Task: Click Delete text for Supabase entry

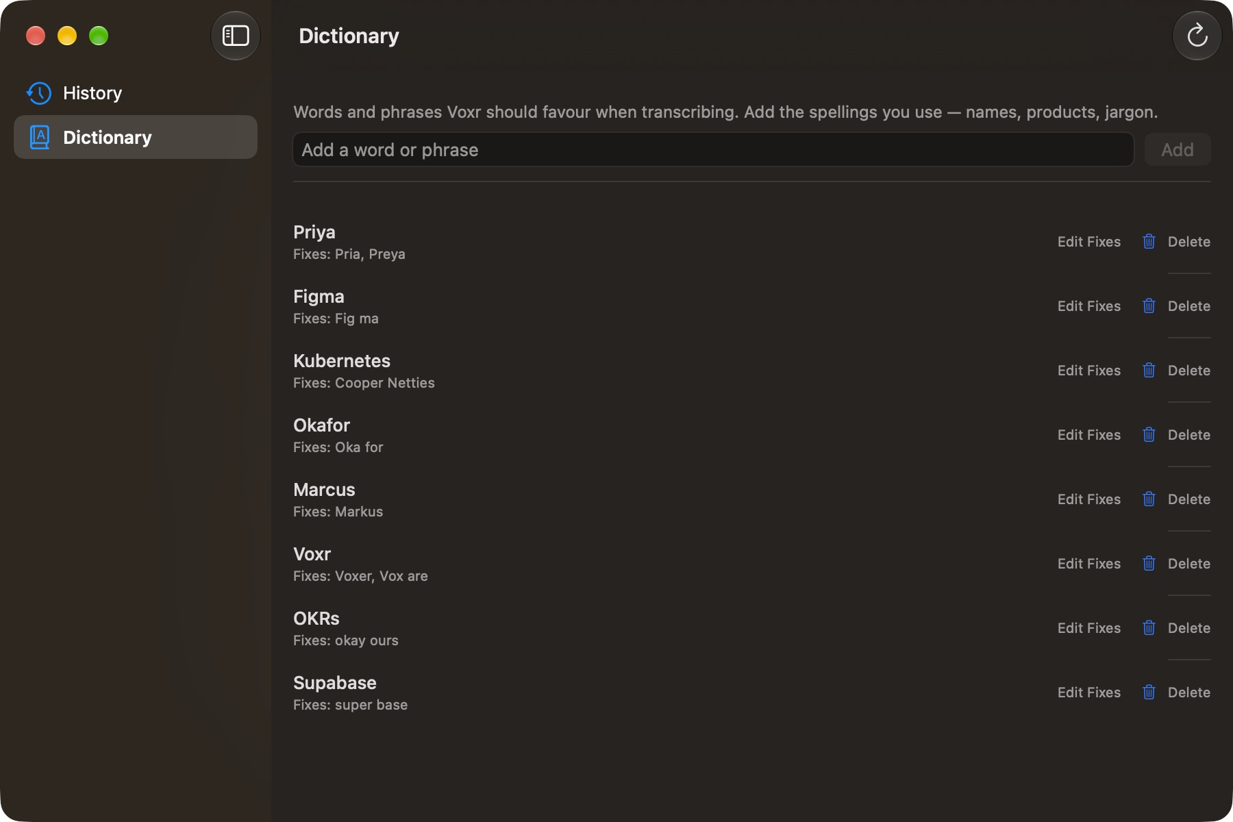Action: click(x=1189, y=693)
